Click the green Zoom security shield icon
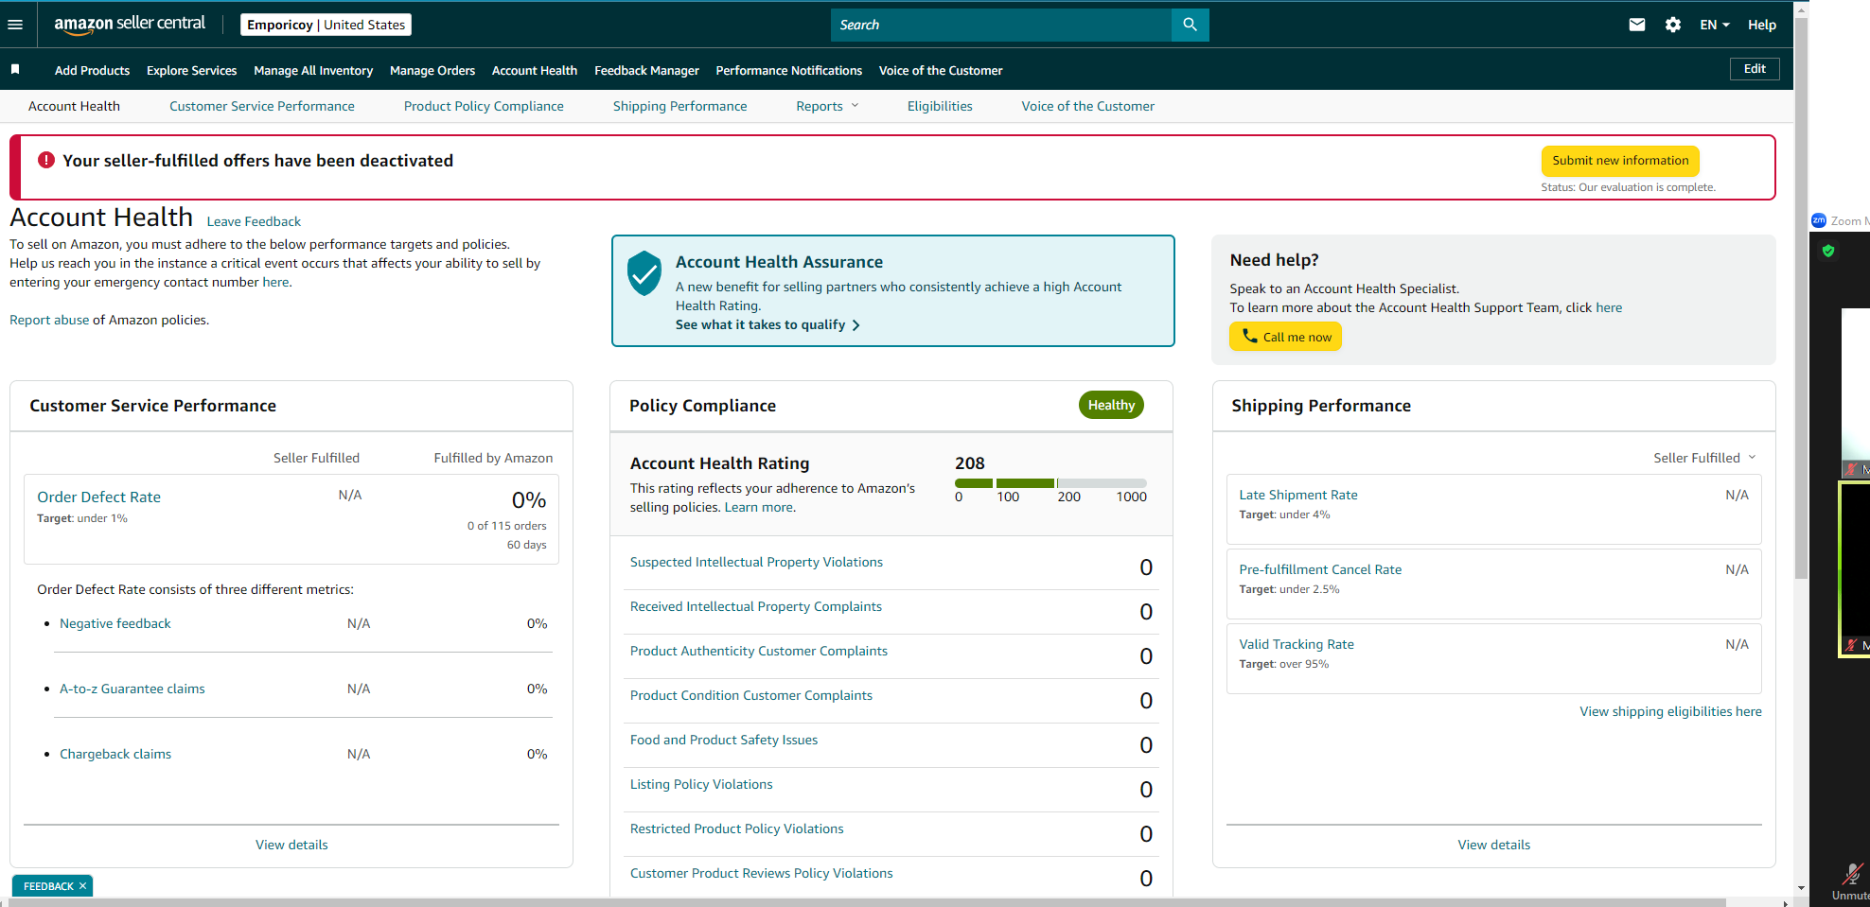Image resolution: width=1870 pixels, height=907 pixels. click(1828, 251)
